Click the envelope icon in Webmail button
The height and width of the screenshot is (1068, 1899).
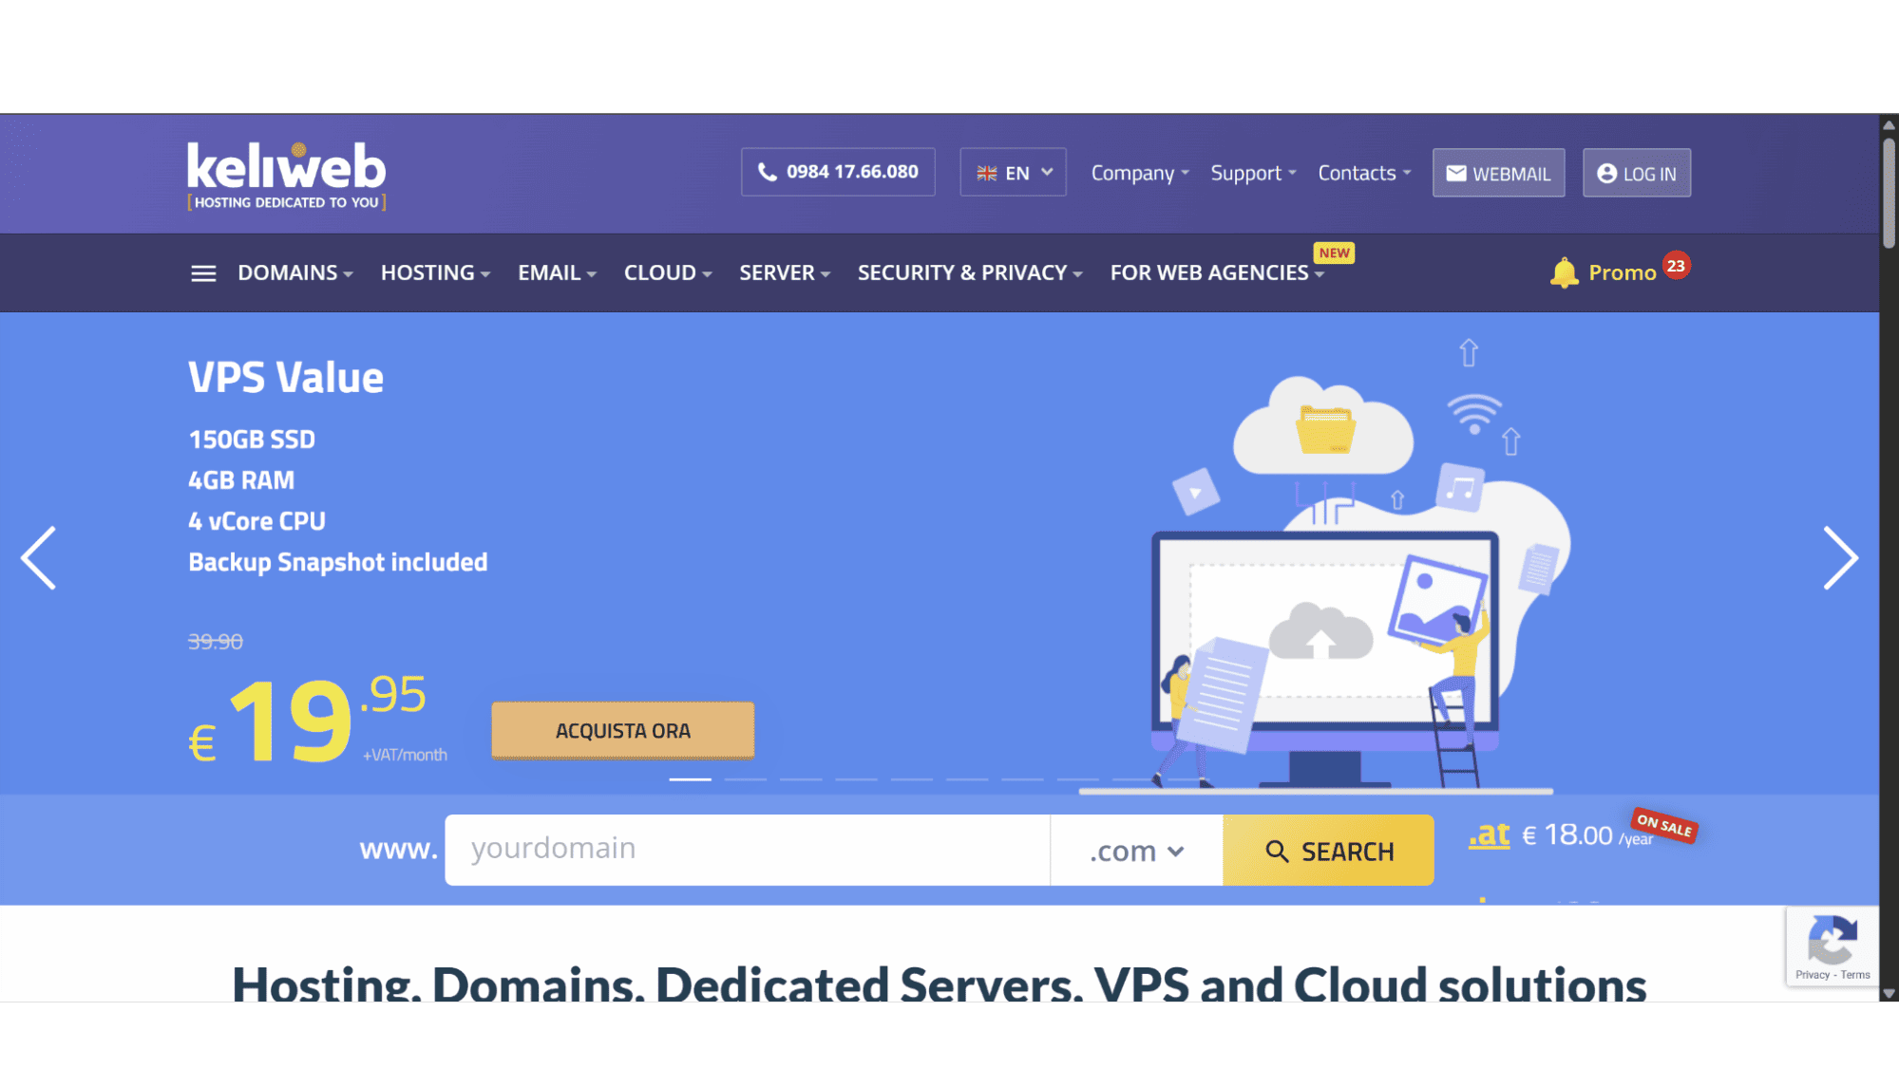pyautogui.click(x=1455, y=173)
